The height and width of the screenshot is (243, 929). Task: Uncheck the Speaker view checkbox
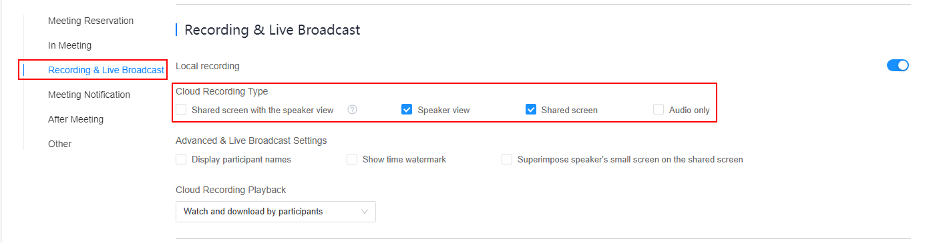click(x=407, y=110)
